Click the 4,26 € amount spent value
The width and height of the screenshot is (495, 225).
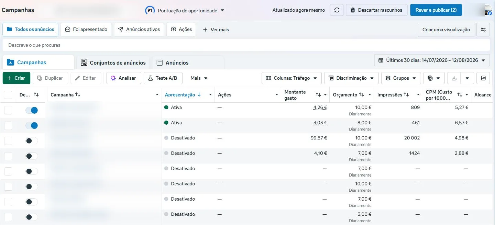[320, 108]
